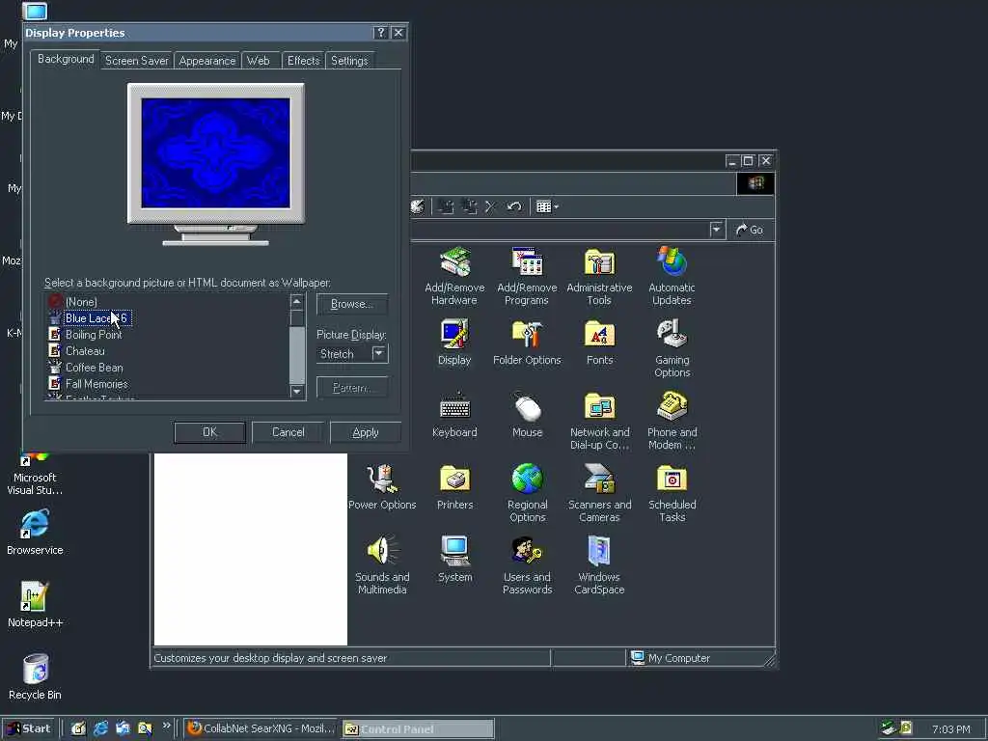Screen dimensions: 988x741
Task: Click the monitor wallpaper preview
Action: 215,152
